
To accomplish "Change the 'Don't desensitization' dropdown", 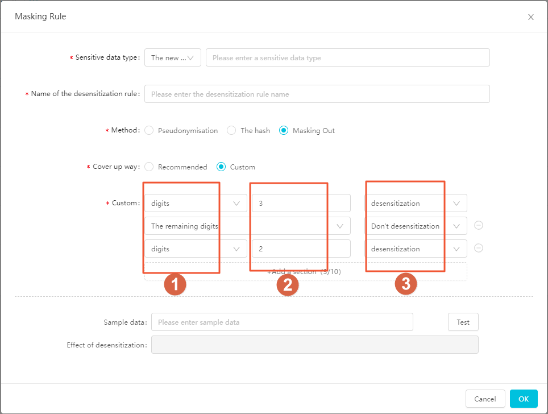I will point(416,226).
